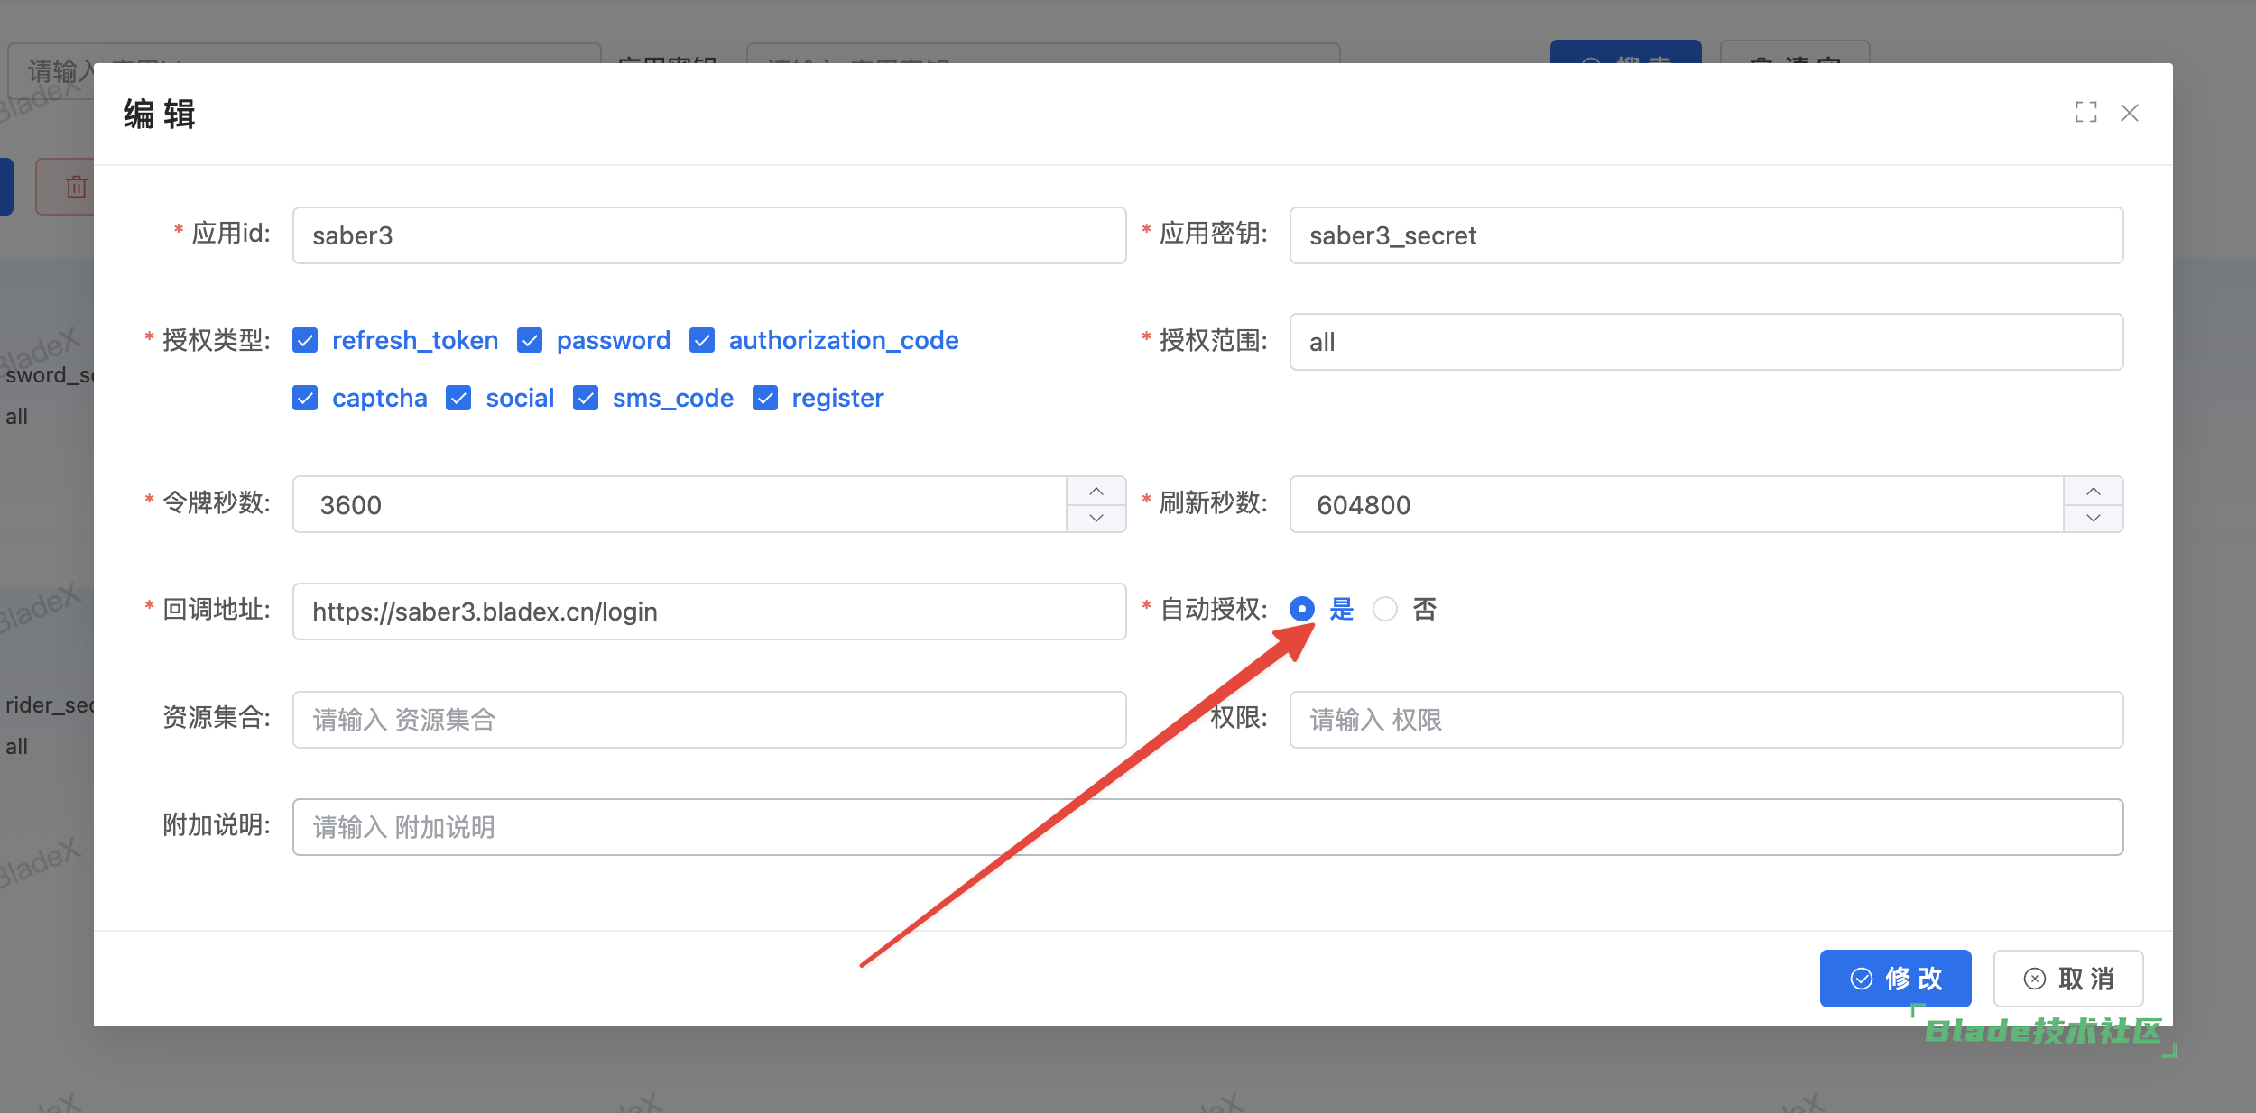Increase 刷新秒数 with the up arrow

click(2093, 491)
